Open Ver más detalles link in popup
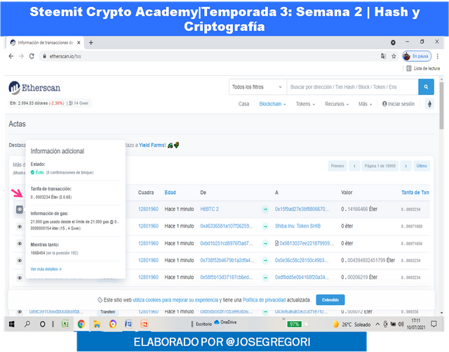This screenshot has width=449, height=352. point(46,269)
